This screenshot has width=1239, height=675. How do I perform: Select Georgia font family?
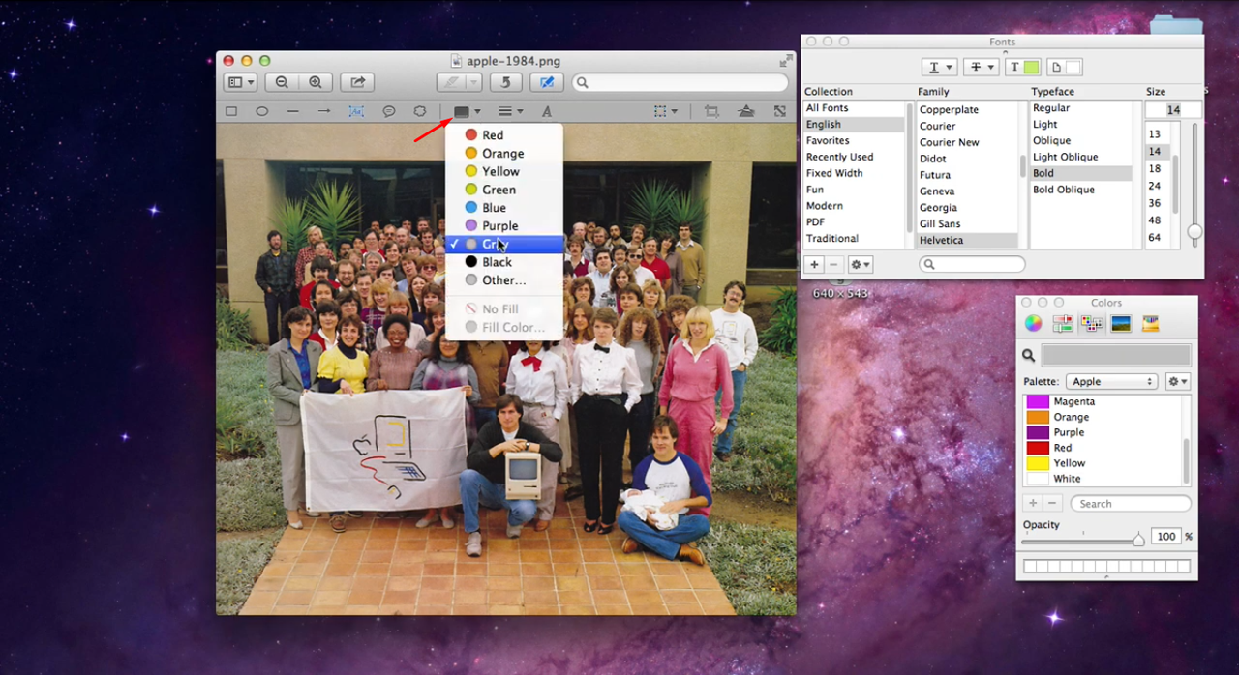coord(967,207)
